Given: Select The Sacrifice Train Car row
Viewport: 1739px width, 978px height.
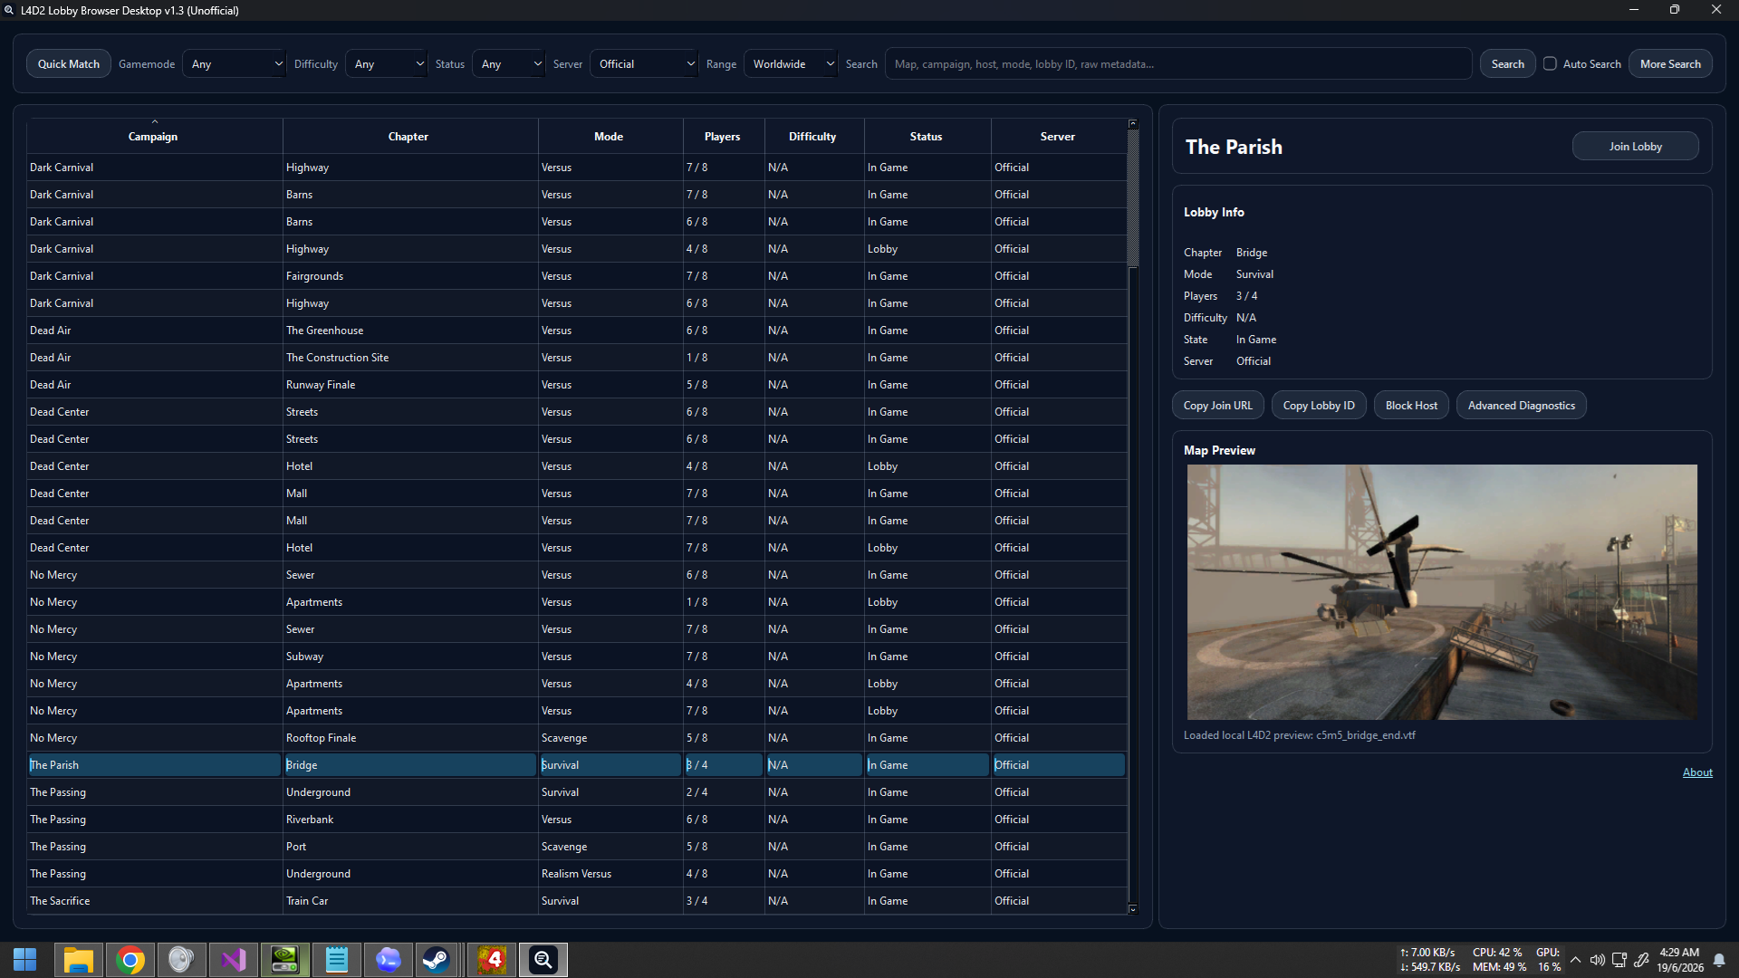Looking at the screenshot, I should tap(577, 901).
